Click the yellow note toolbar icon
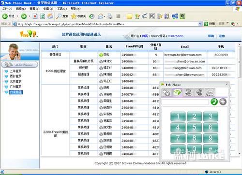The width and height of the screenshot is (242, 175). (129, 16)
